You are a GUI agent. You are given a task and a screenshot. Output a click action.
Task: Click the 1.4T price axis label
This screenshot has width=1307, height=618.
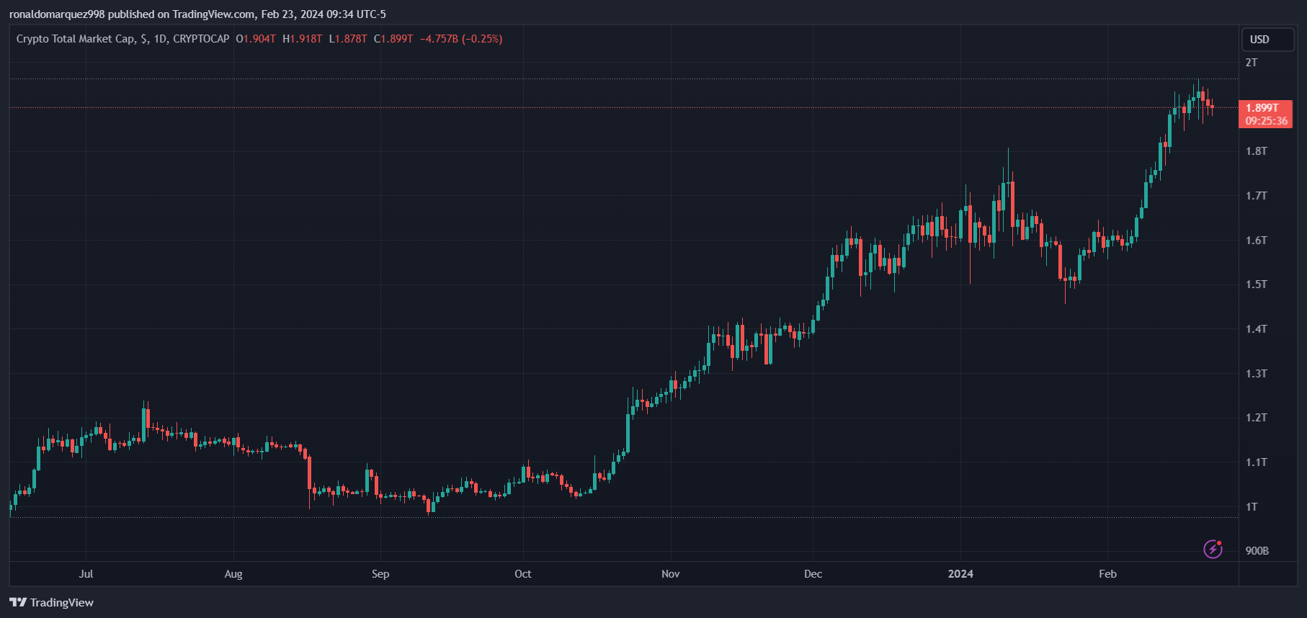pyautogui.click(x=1257, y=329)
